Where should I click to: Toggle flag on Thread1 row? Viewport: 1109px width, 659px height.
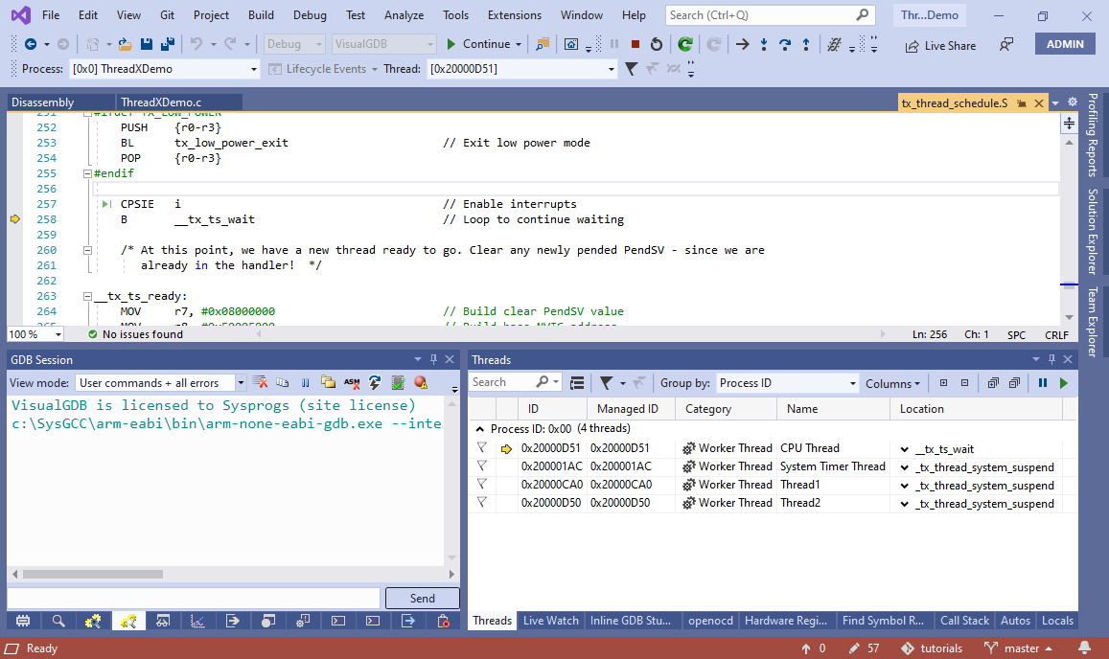tap(481, 485)
